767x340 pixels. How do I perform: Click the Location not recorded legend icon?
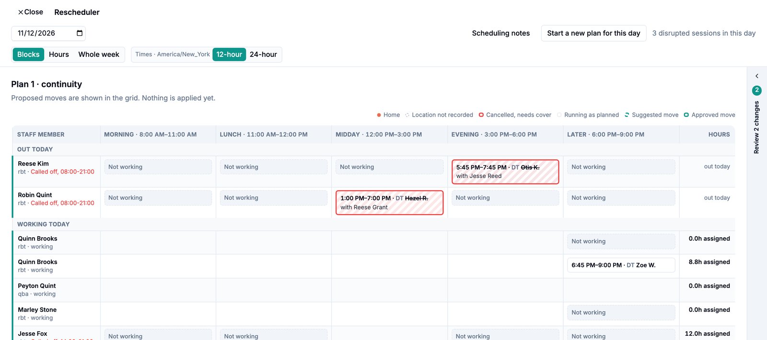[407, 115]
